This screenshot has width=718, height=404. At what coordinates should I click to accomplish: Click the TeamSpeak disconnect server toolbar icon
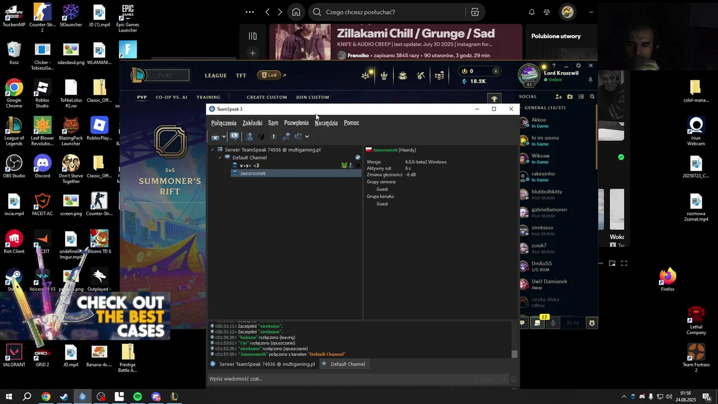coord(215,136)
